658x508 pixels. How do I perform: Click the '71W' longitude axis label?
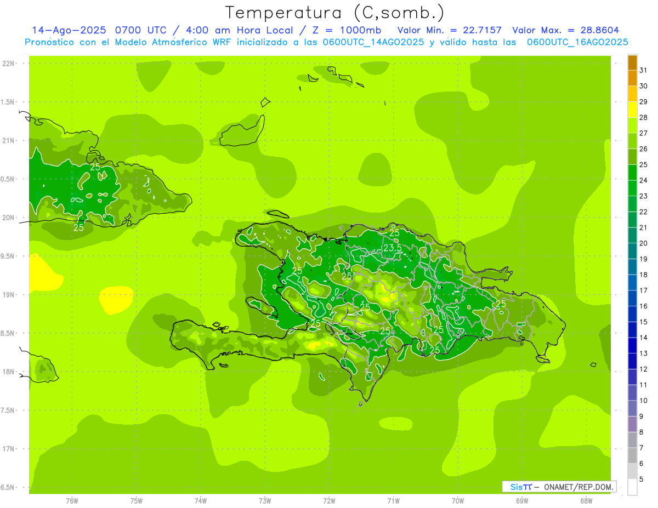click(393, 501)
